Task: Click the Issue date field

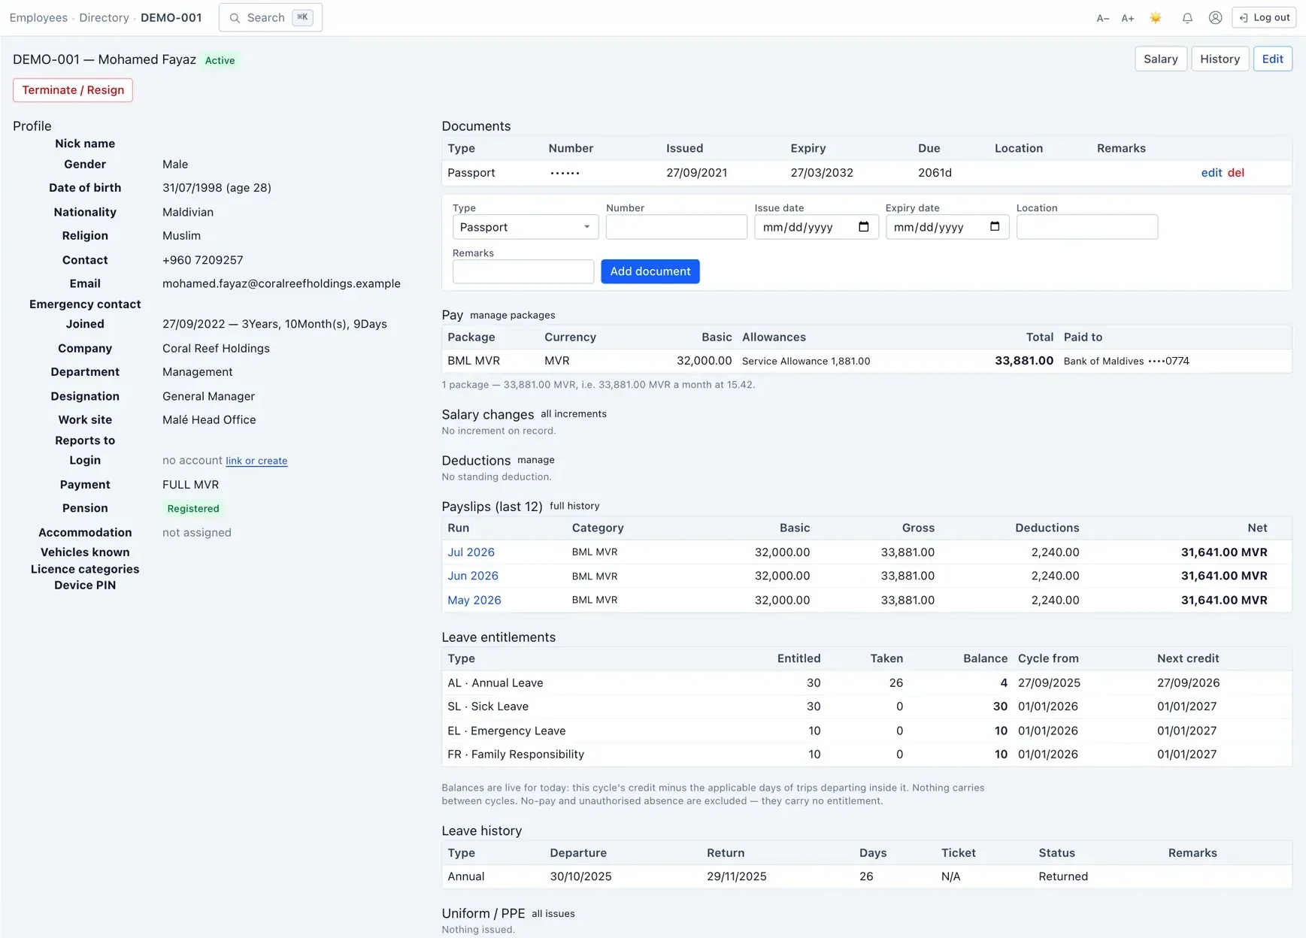Action: (816, 227)
